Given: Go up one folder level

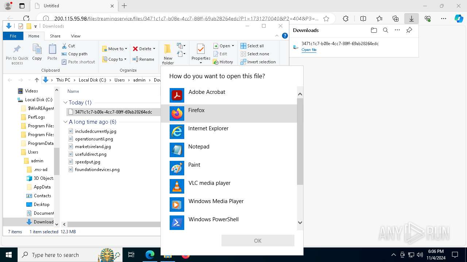Looking at the screenshot, I should point(36,80).
